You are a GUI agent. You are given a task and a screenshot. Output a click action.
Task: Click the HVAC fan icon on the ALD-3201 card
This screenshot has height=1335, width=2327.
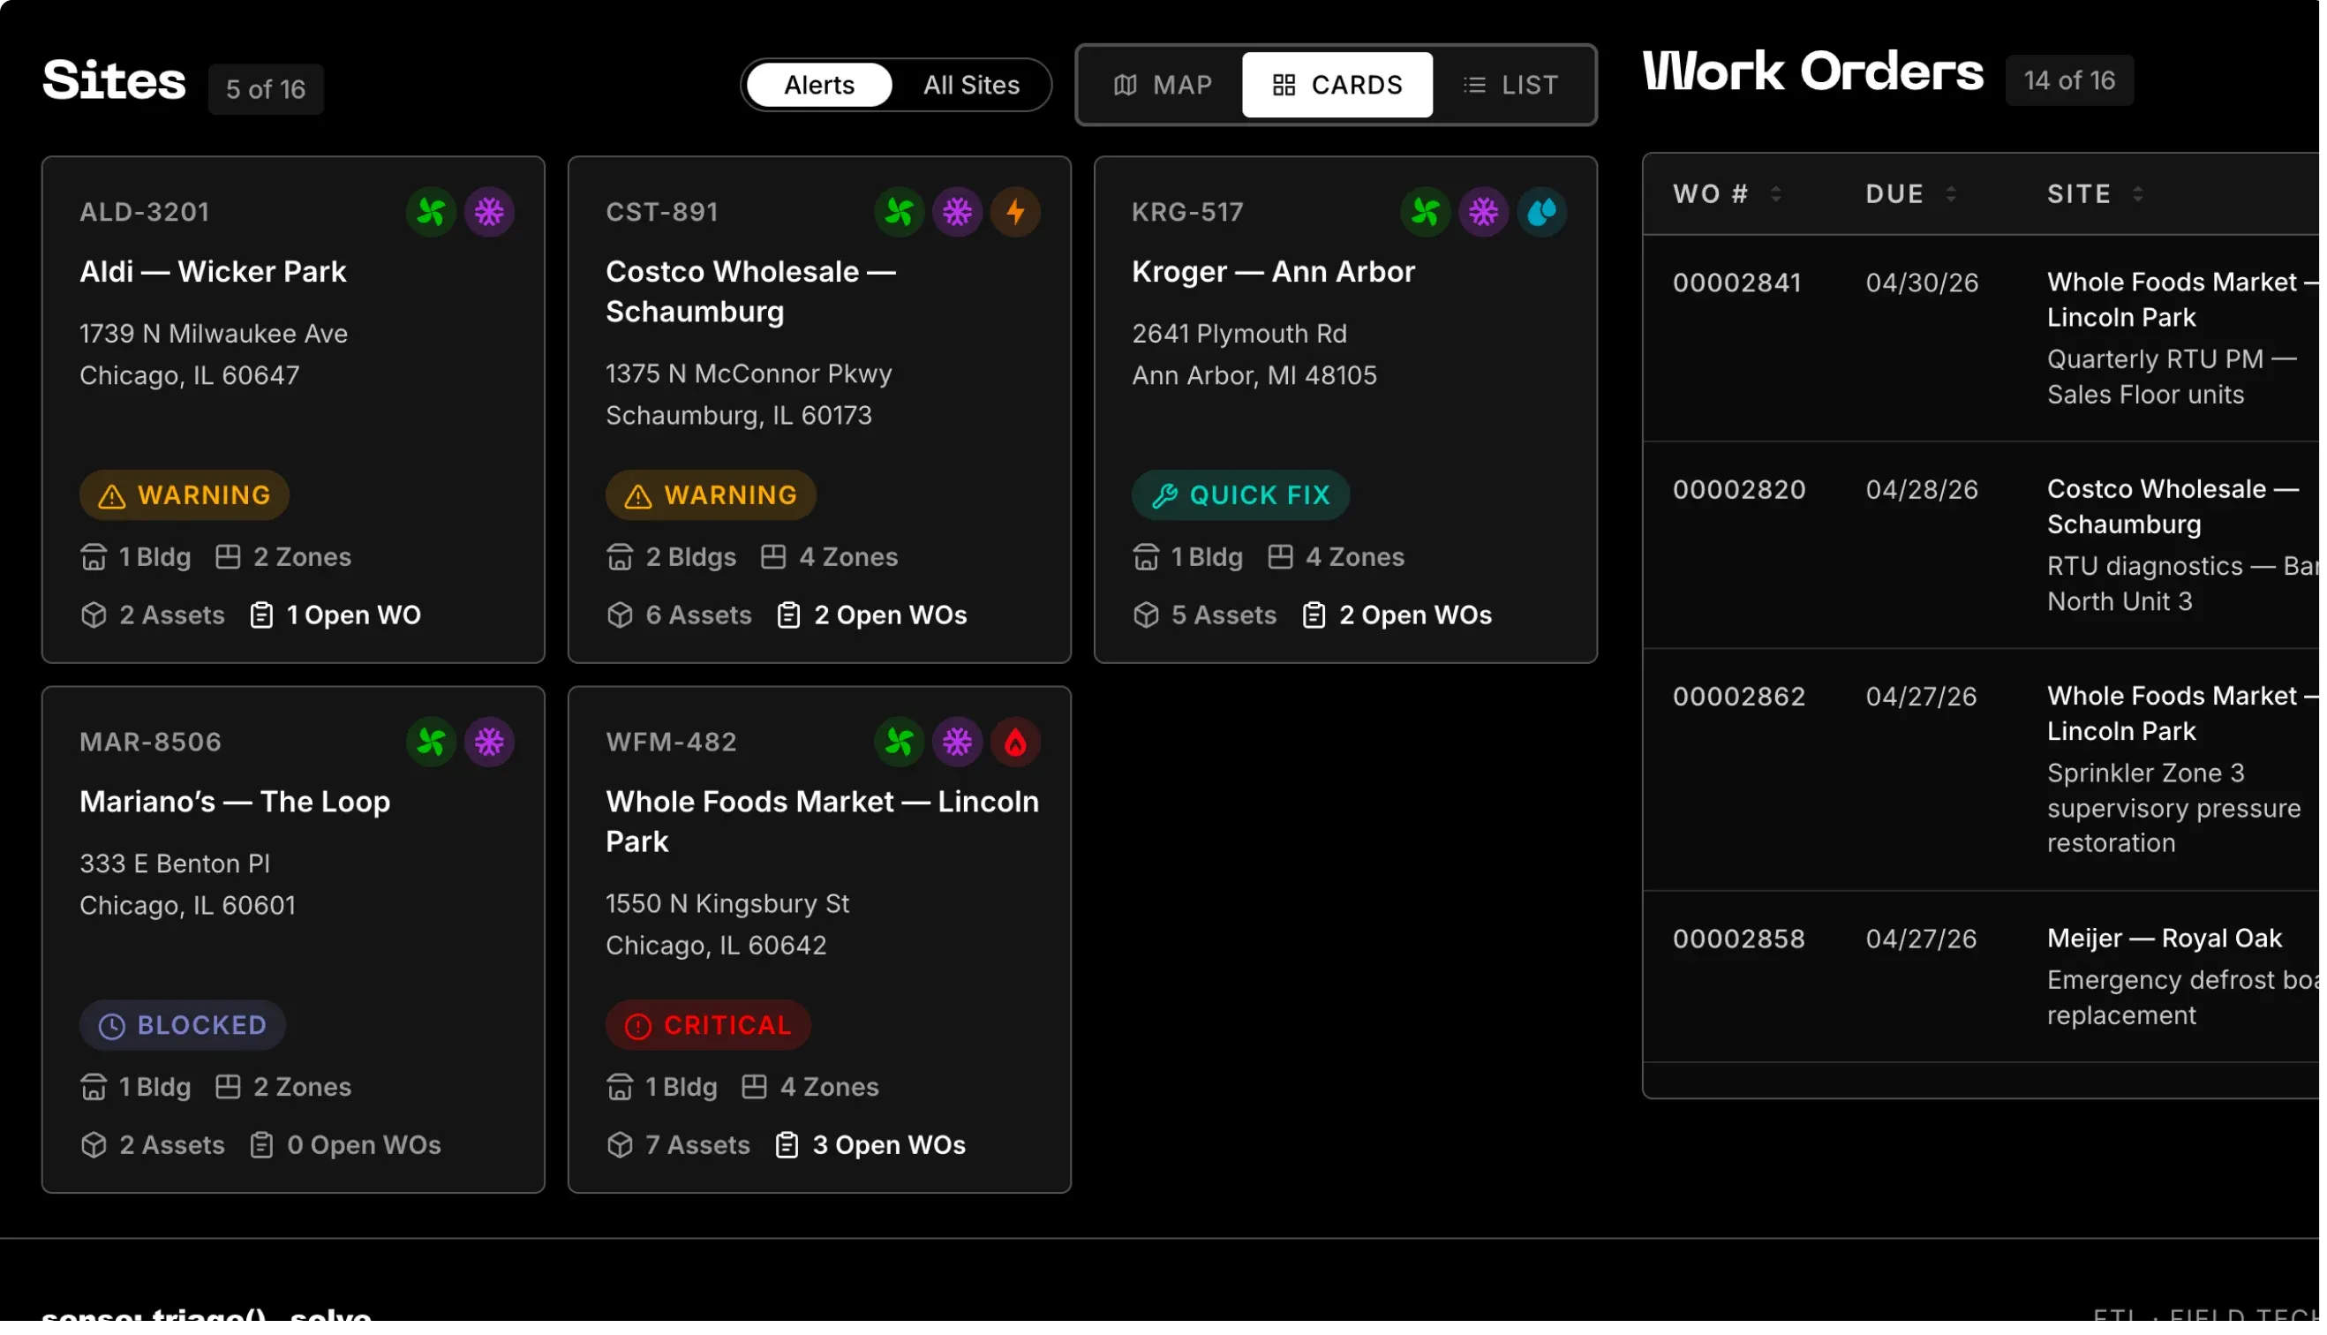click(432, 213)
